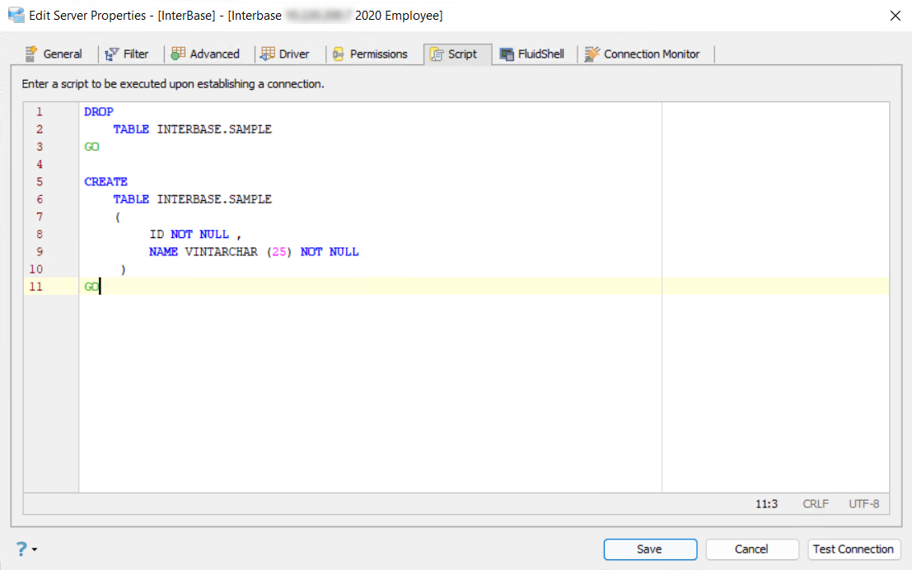Click TABLE INTERBASE.SAMPLE on line 6
This screenshot has height=570, width=912.
tap(193, 199)
